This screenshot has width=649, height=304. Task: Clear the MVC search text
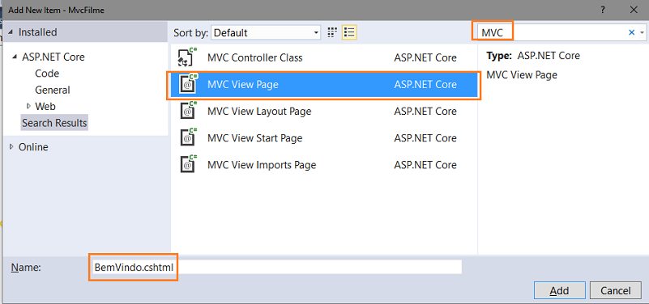click(632, 32)
